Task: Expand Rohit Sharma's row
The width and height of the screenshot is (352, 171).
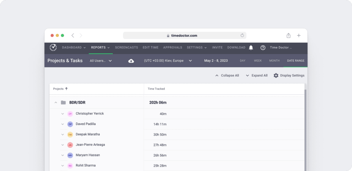Action: (x=63, y=166)
